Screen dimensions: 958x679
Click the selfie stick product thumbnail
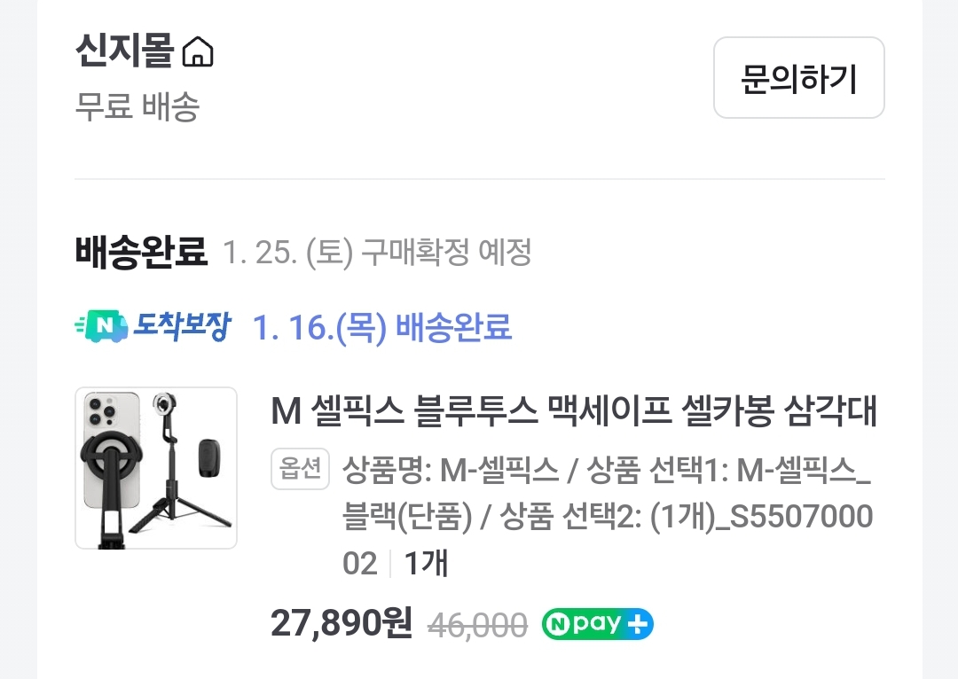point(156,468)
